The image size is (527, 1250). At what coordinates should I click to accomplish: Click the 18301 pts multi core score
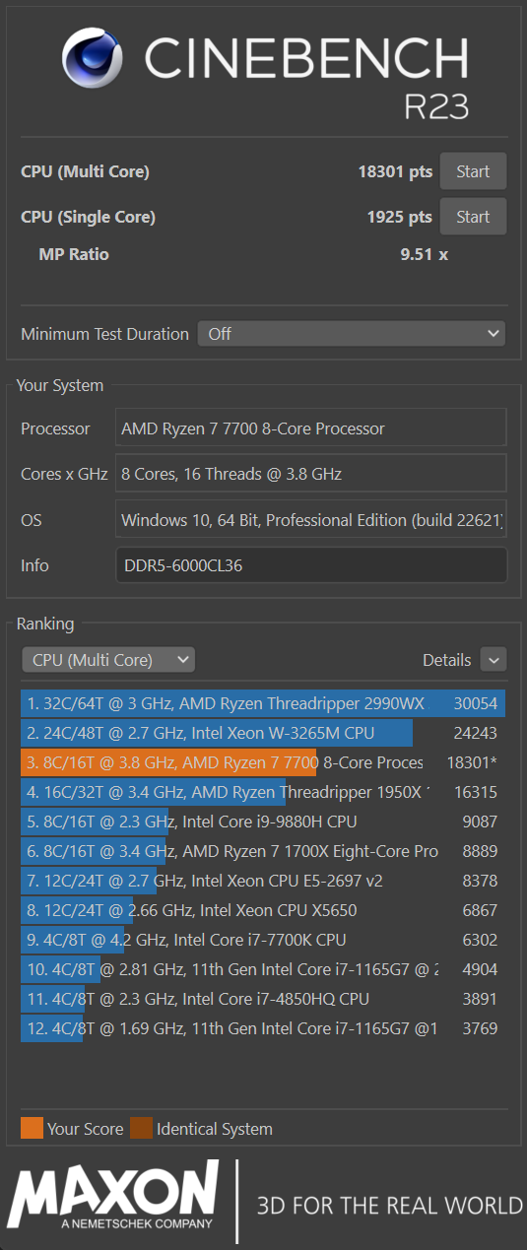tap(395, 171)
